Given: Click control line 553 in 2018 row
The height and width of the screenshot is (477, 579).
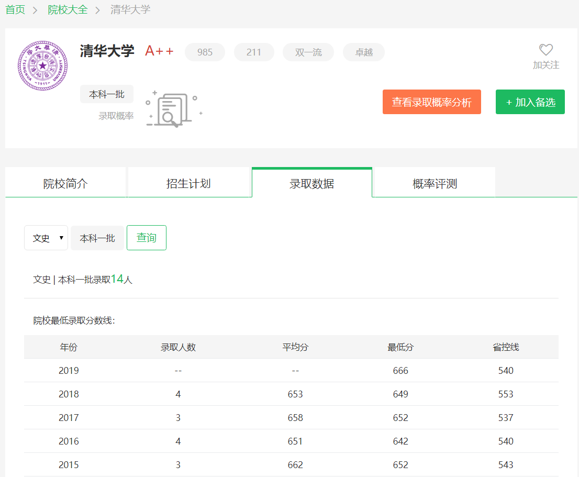Looking at the screenshot, I should (506, 394).
